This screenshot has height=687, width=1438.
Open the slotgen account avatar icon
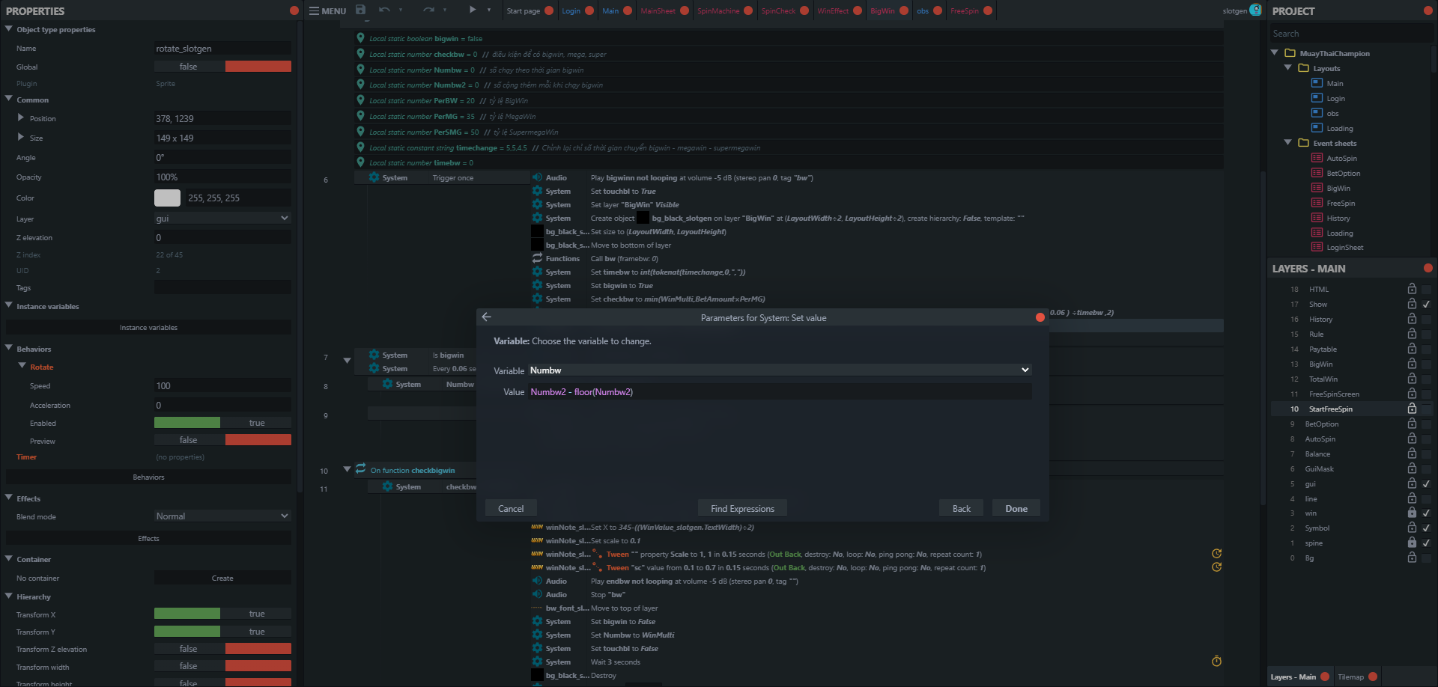coord(1255,10)
